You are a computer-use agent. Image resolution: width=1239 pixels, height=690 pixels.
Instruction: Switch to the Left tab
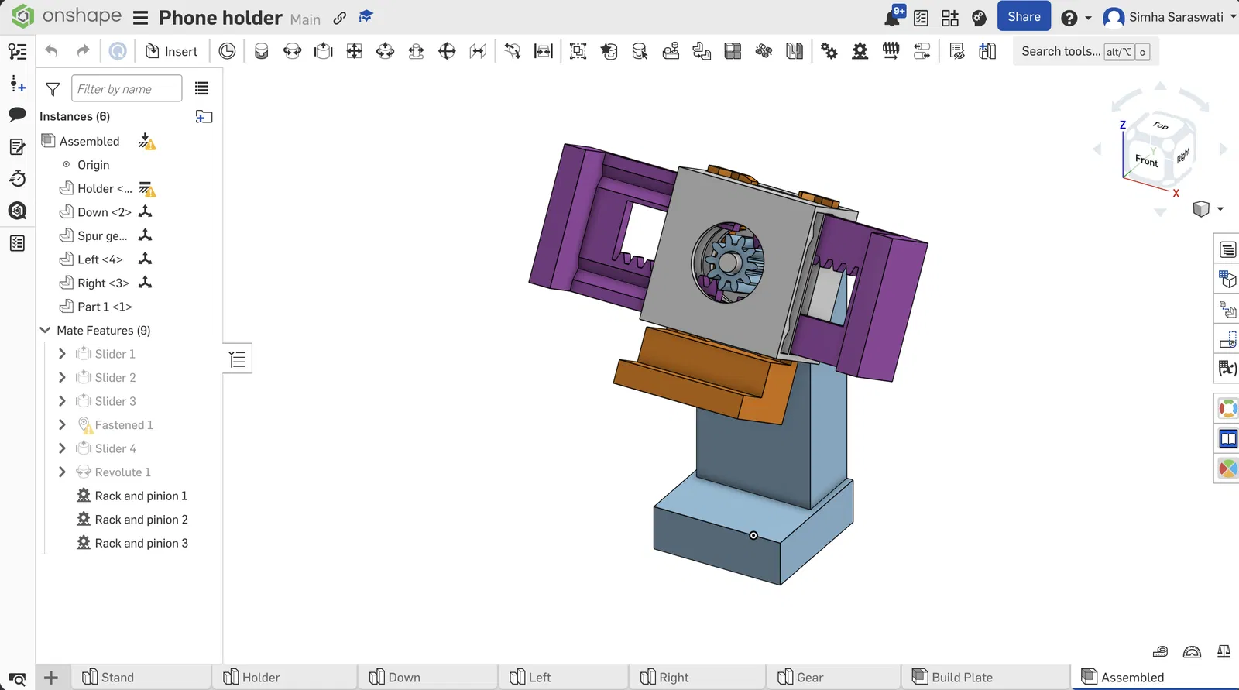click(564, 677)
